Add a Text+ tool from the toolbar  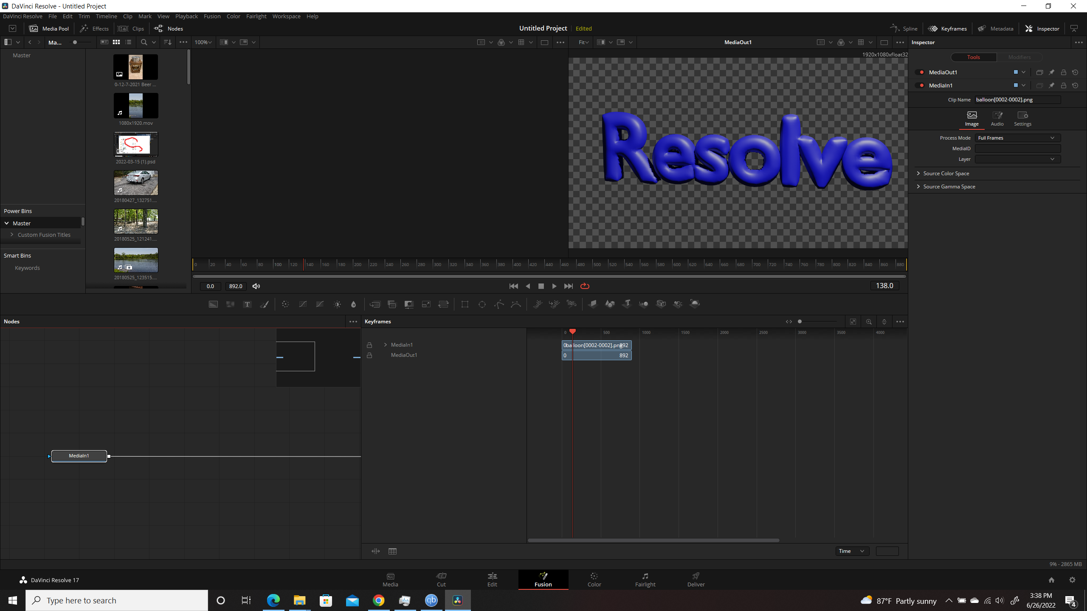pyautogui.click(x=247, y=304)
